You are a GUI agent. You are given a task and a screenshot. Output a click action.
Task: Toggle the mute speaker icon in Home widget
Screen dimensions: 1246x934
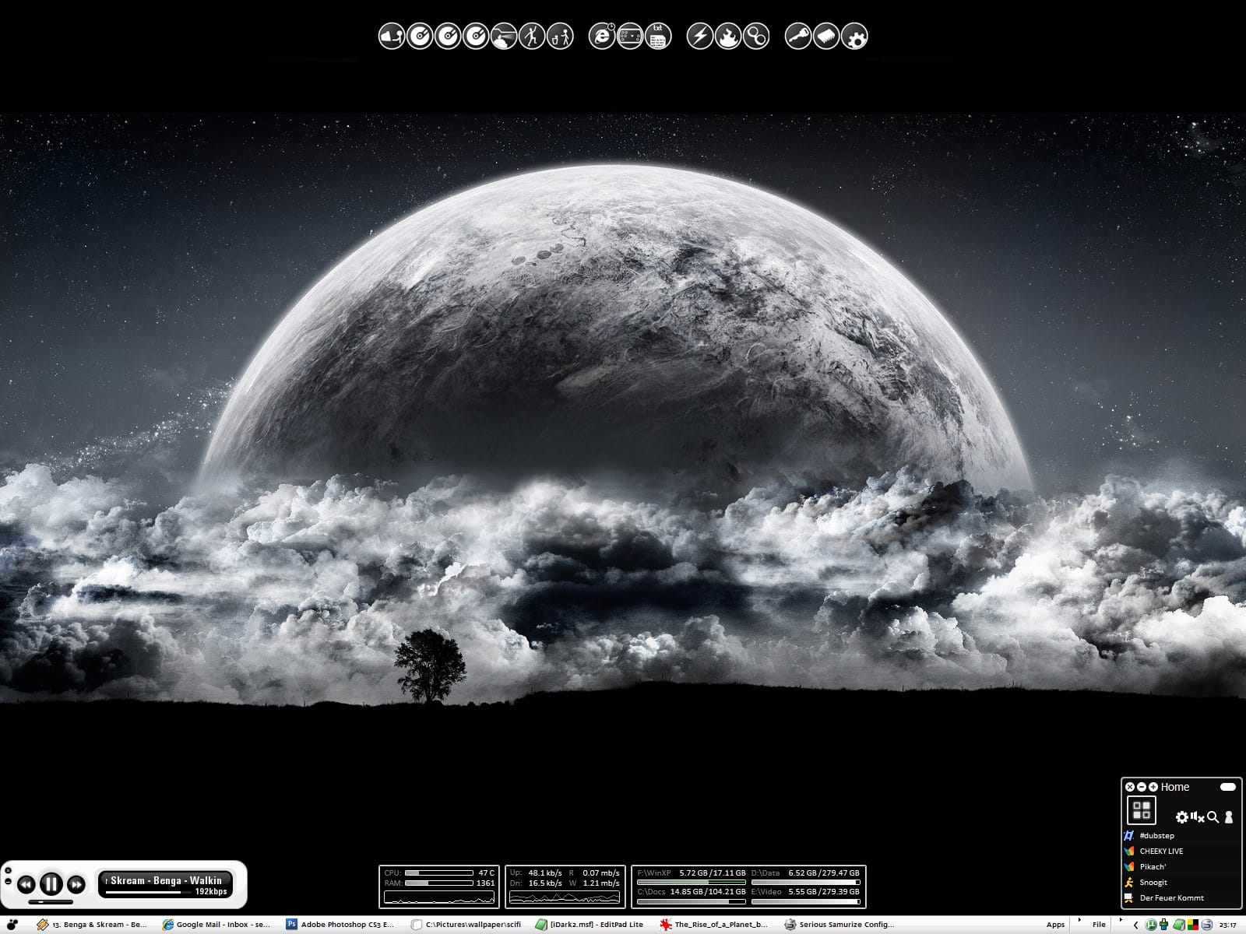pos(1198,817)
